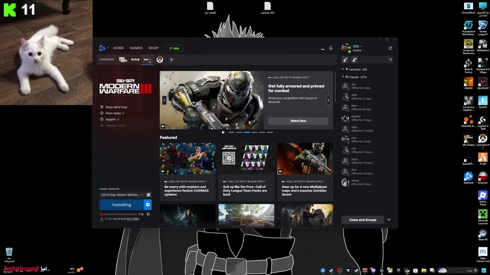Viewport: 490px width, 275px height.
Task: Open festive CODMAS updates thumbnail
Action: coord(188,159)
